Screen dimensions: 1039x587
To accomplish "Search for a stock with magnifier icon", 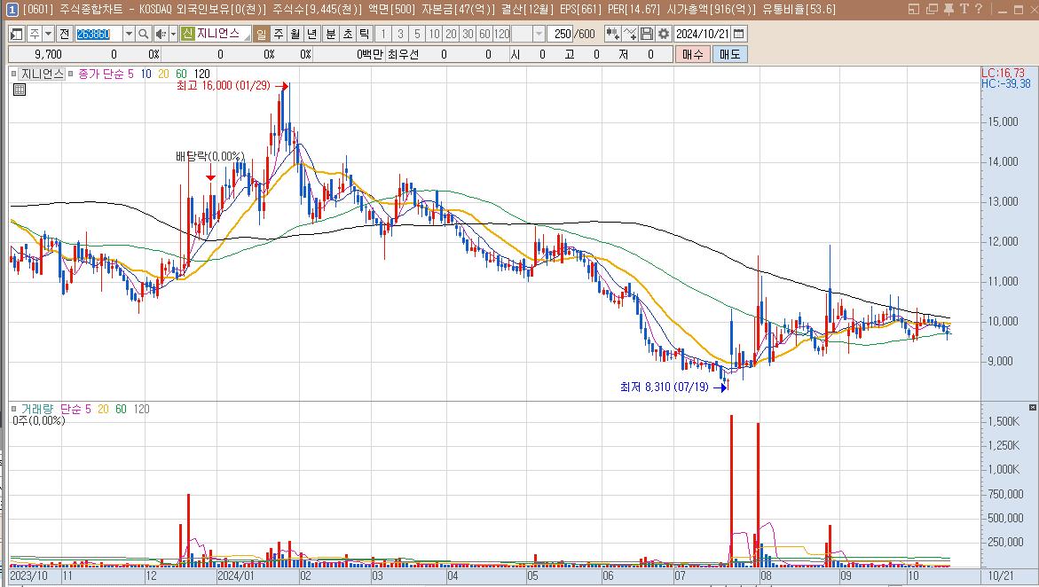I will point(143,34).
